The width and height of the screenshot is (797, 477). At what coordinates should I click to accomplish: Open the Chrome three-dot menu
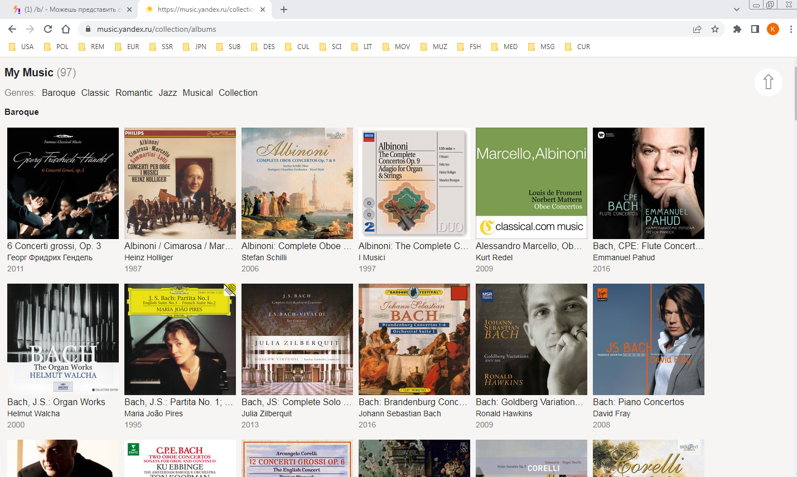coord(790,29)
